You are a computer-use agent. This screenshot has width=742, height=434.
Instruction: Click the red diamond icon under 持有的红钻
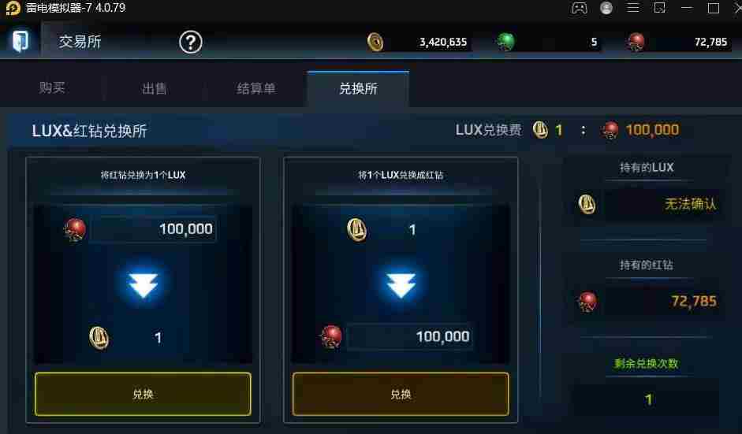[587, 302]
